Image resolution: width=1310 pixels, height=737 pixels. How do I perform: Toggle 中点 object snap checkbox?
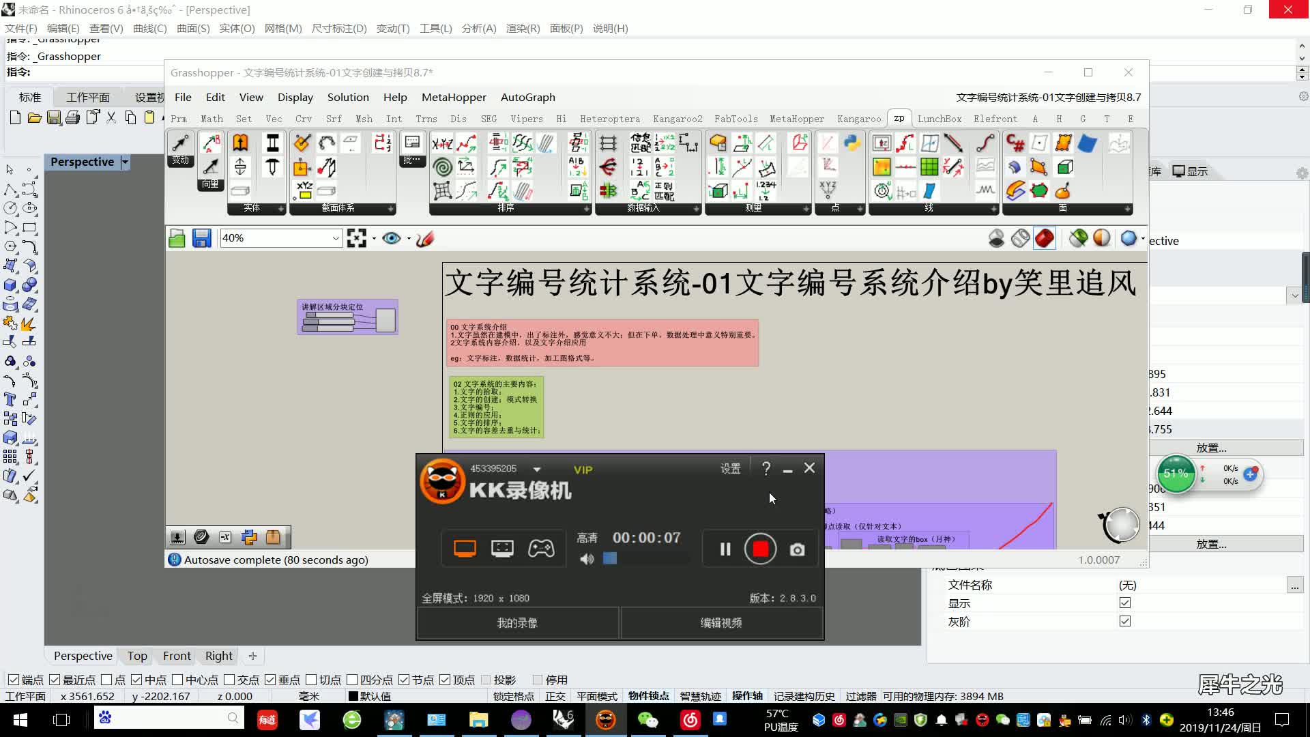[x=136, y=680]
